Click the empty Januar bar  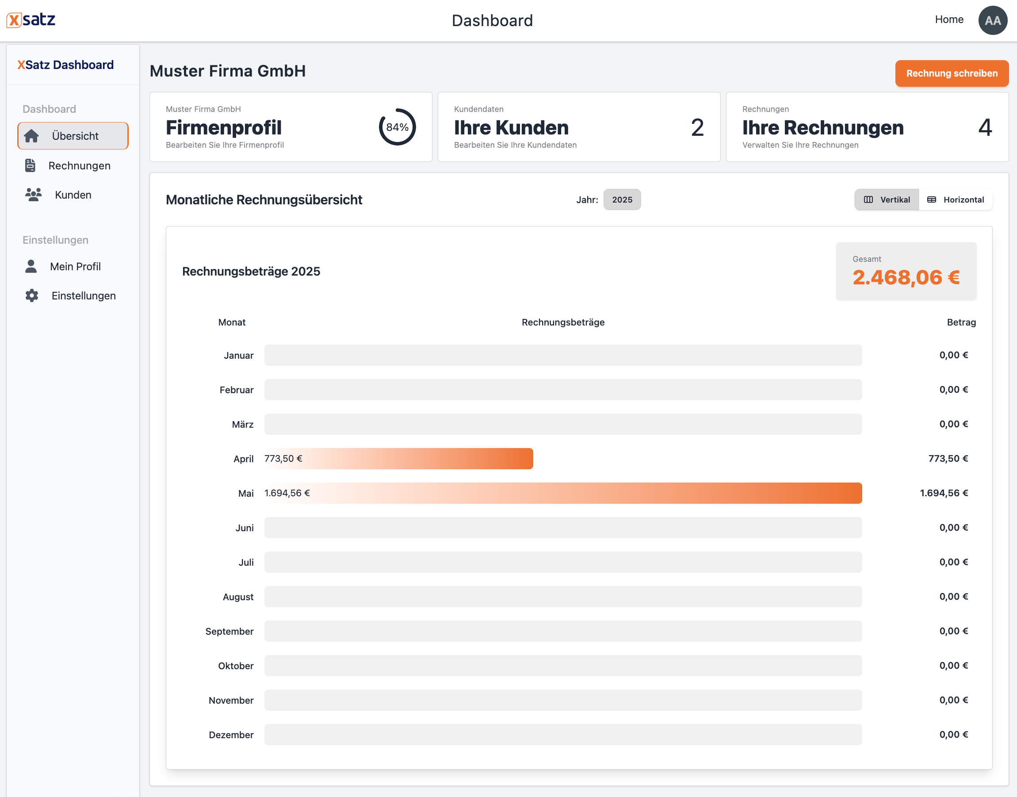pyautogui.click(x=563, y=355)
